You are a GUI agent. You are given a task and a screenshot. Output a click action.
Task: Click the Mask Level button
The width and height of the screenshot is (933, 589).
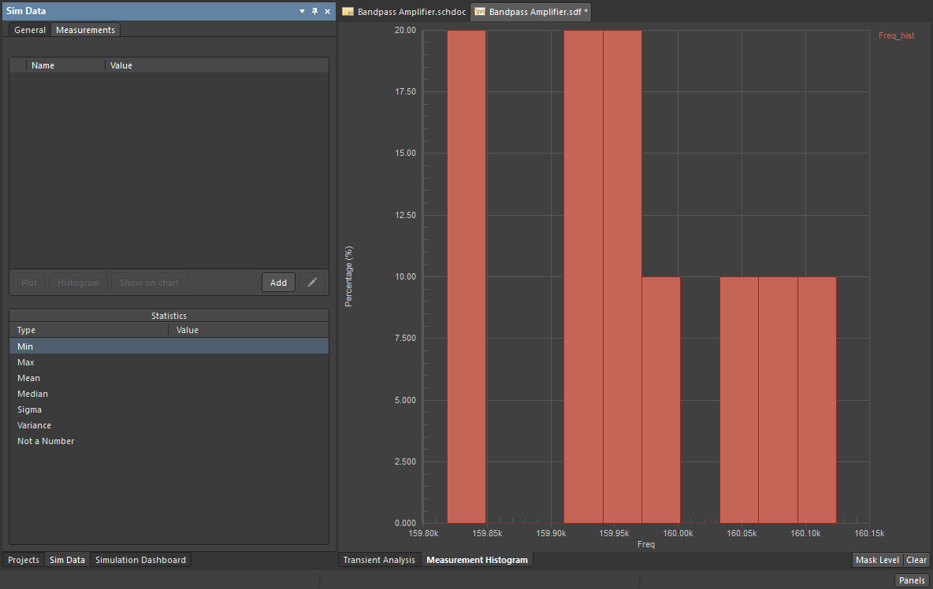pyautogui.click(x=877, y=560)
